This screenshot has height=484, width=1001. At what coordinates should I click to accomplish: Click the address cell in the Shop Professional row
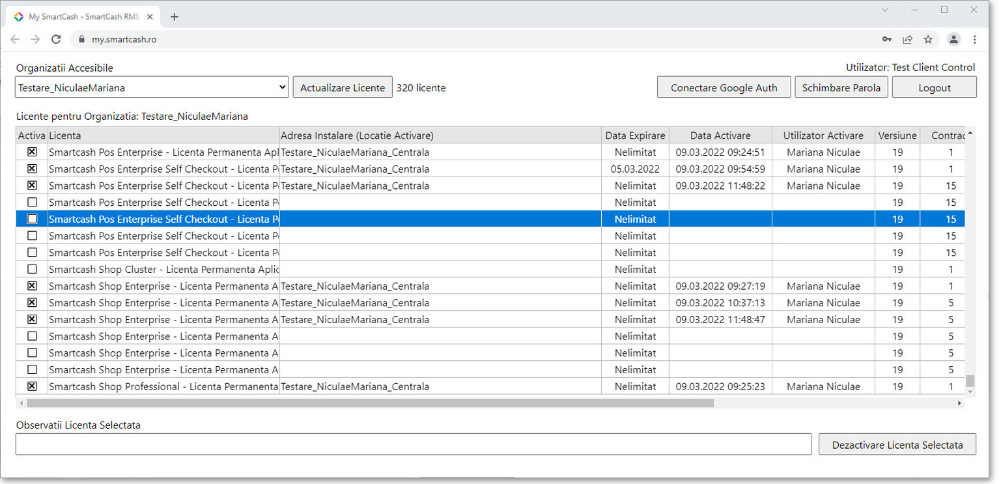click(440, 386)
